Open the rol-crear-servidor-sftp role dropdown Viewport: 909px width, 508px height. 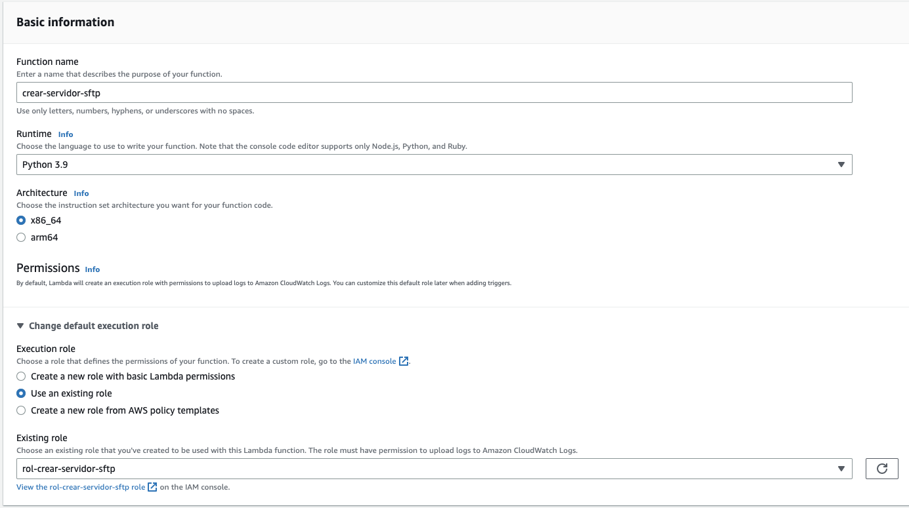coord(433,469)
